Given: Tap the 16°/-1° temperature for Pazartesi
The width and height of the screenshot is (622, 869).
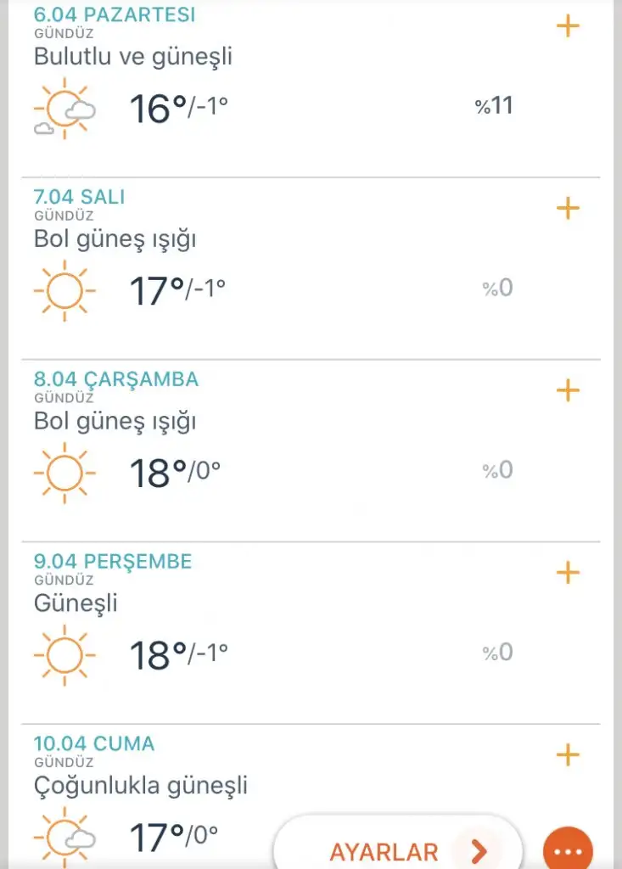Looking at the screenshot, I should 178,108.
